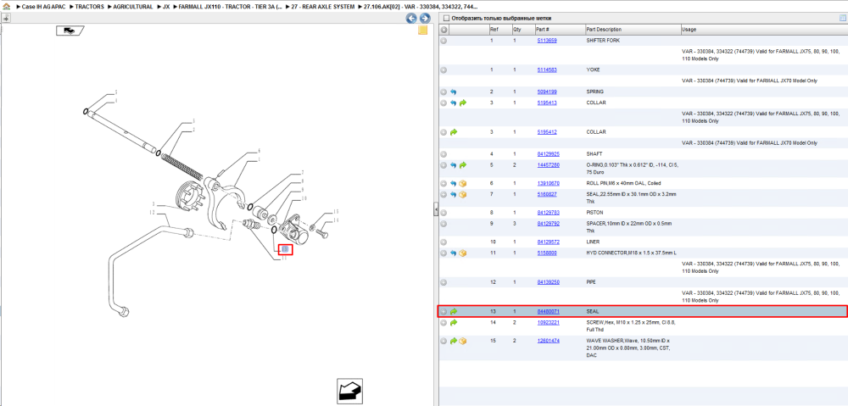Sort by Ref column header

coord(499,29)
